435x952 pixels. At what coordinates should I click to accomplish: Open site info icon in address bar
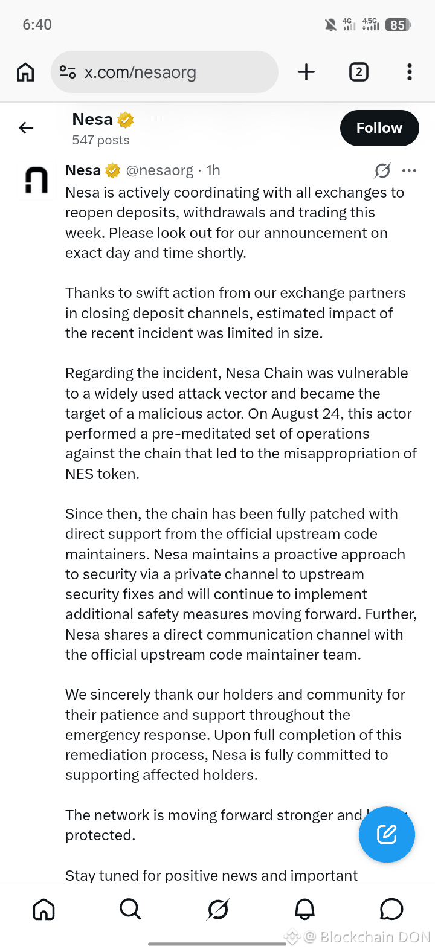pos(68,72)
